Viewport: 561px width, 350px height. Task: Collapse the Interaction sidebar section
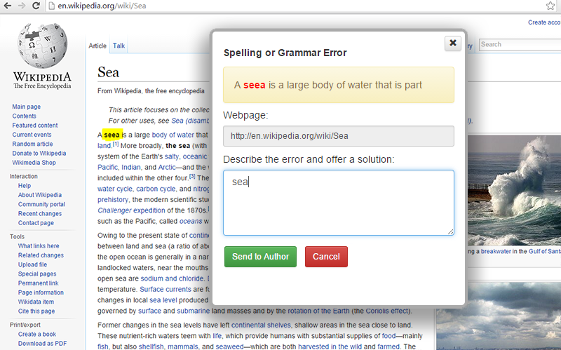[24, 177]
